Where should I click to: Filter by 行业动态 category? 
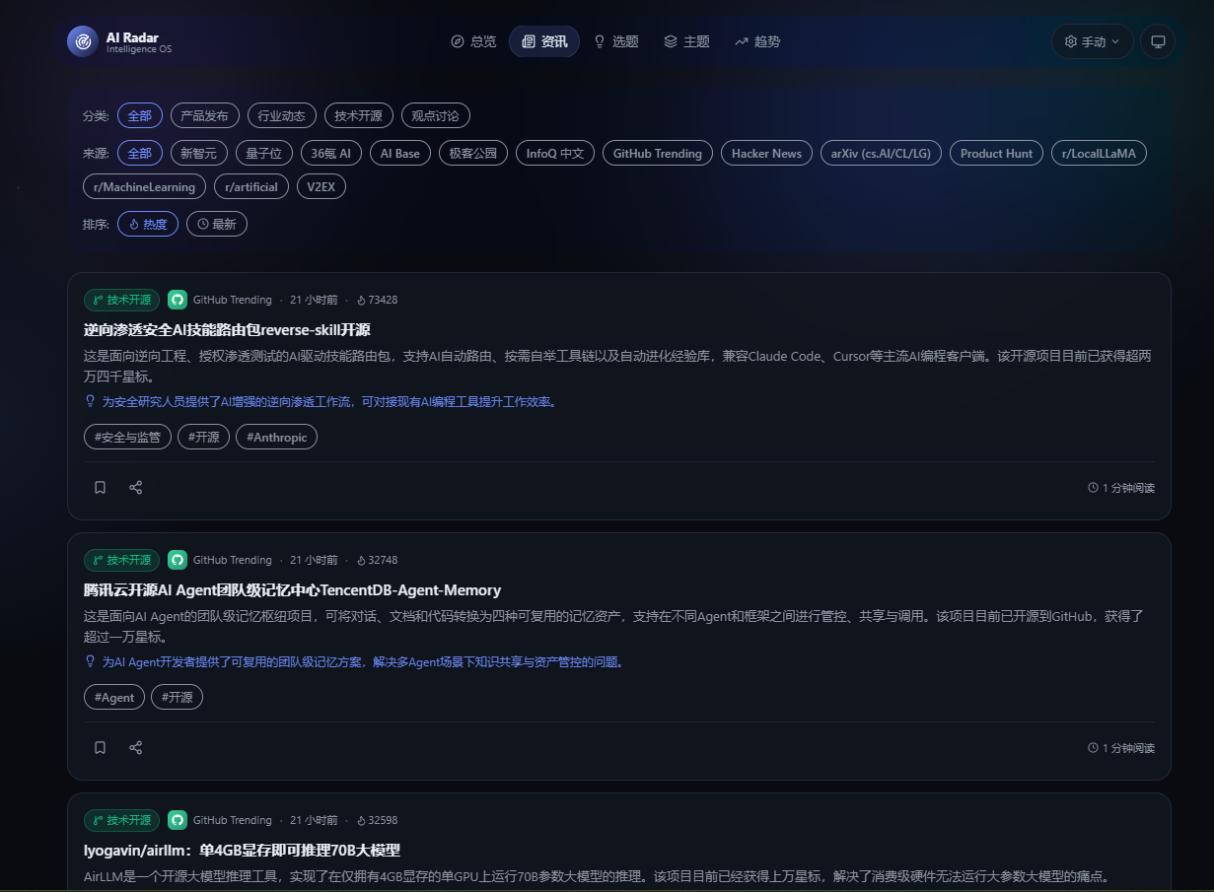pos(281,115)
